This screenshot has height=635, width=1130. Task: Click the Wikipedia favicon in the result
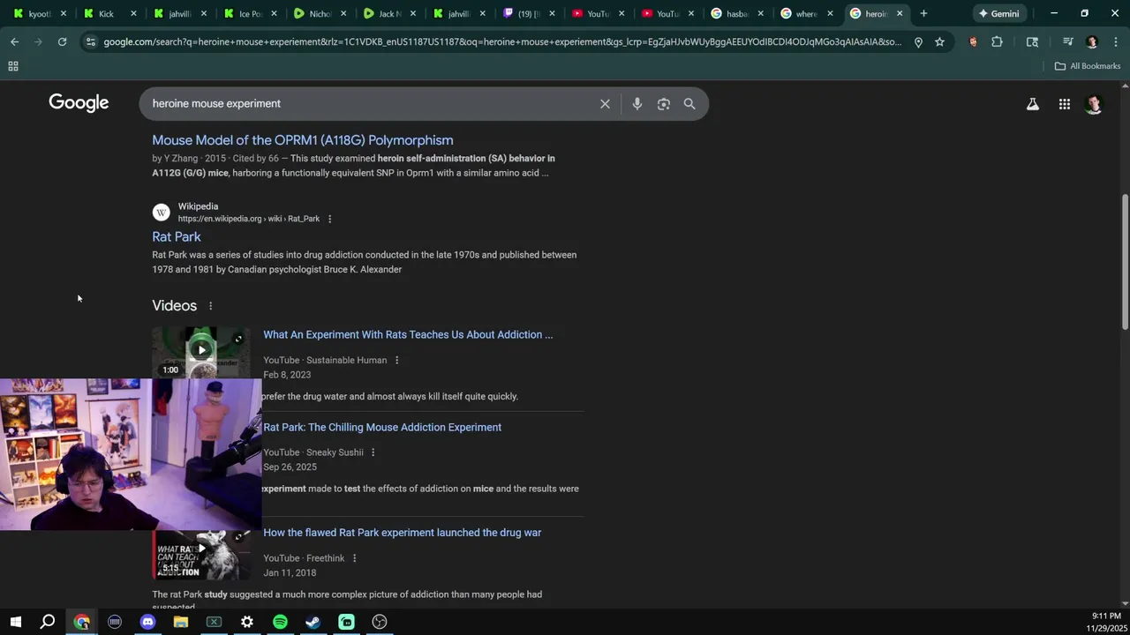point(161,213)
